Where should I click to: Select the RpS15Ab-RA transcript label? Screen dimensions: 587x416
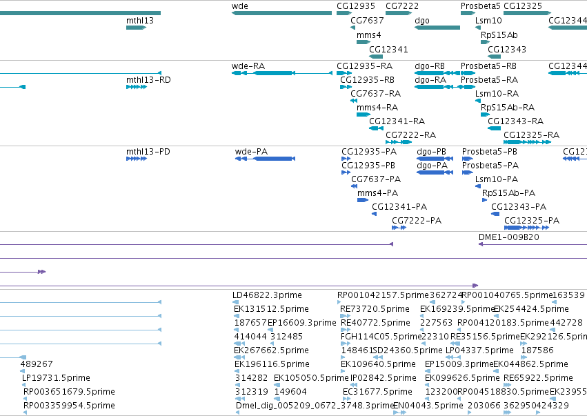508,108
